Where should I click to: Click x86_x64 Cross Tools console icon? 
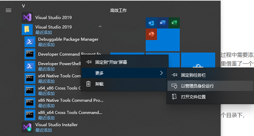click(30, 115)
